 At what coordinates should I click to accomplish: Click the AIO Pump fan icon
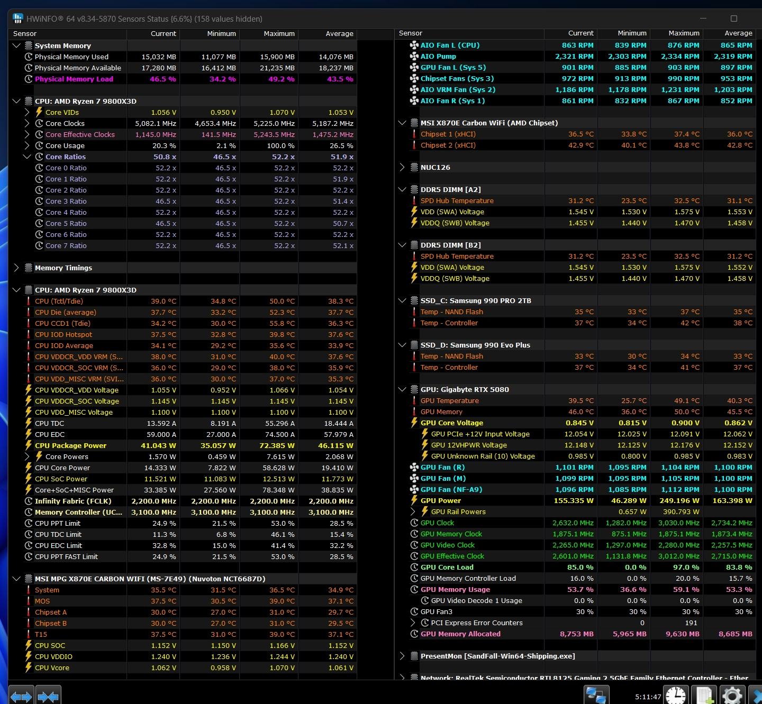414,56
